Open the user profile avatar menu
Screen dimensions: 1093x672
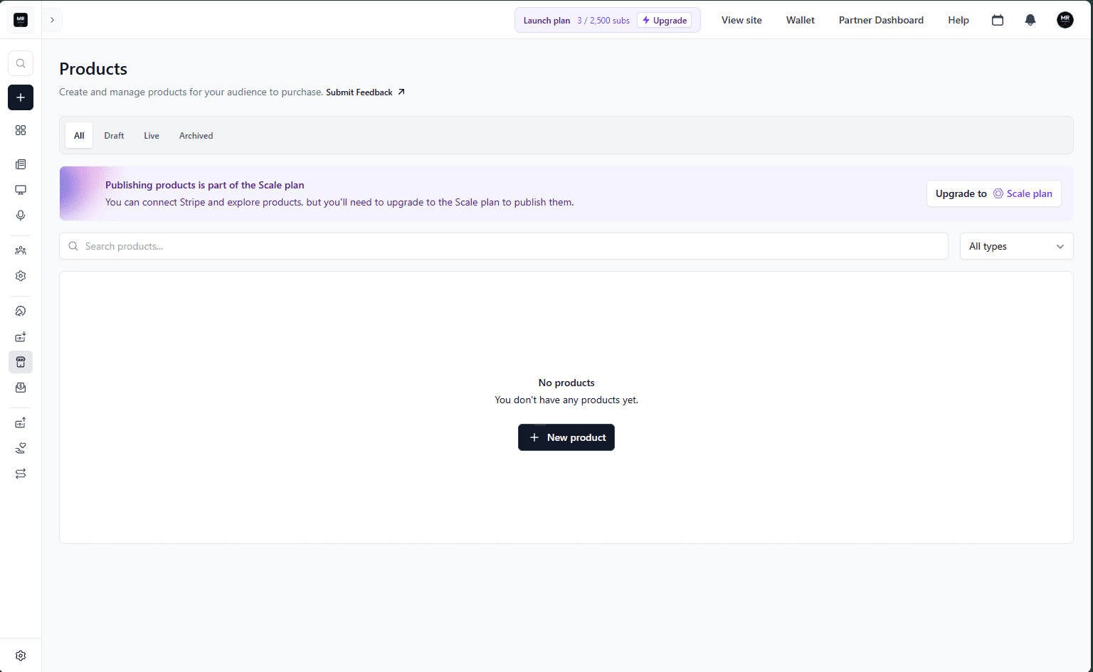(1065, 20)
